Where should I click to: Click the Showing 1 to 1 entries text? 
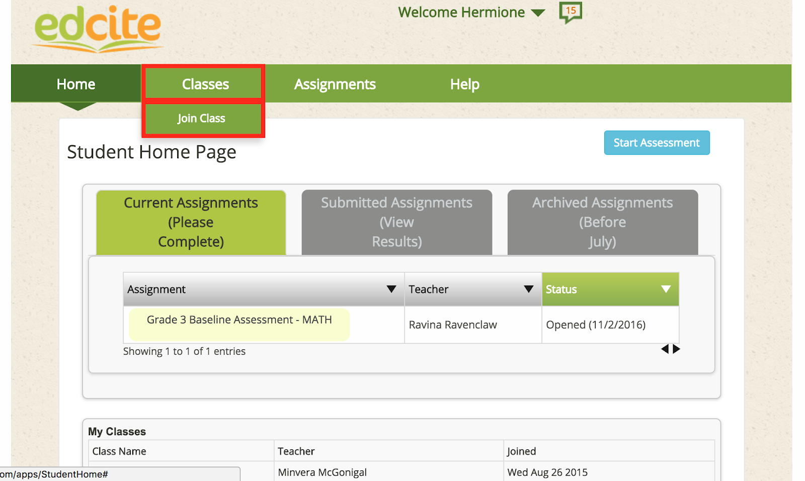(184, 351)
